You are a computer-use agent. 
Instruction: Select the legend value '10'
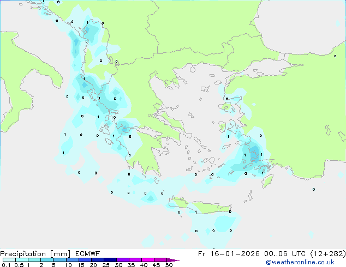click(68, 265)
